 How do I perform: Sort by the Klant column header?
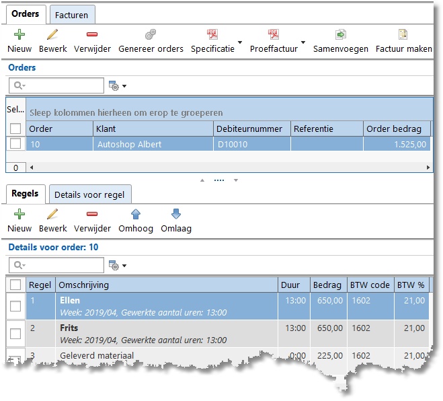[153, 129]
